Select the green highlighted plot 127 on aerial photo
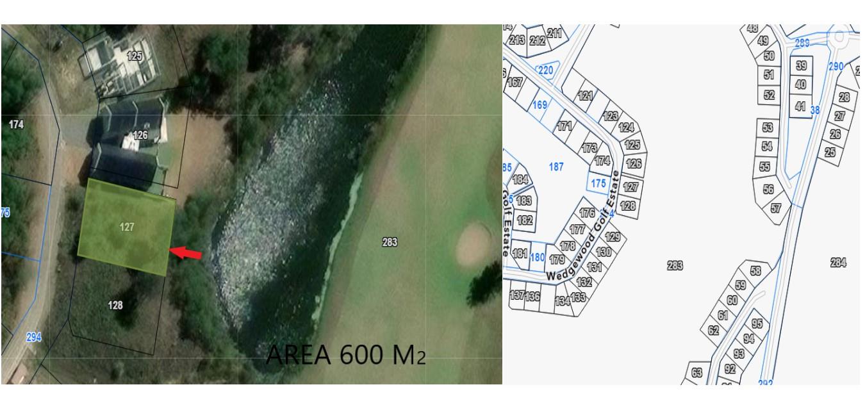The width and height of the screenshot is (865, 403). 127,227
